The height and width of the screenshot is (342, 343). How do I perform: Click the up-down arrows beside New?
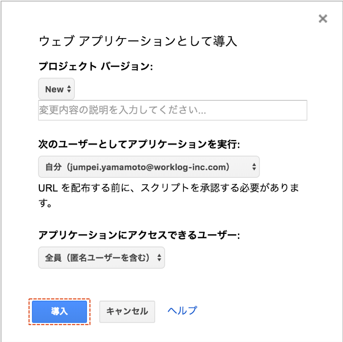tap(69, 89)
